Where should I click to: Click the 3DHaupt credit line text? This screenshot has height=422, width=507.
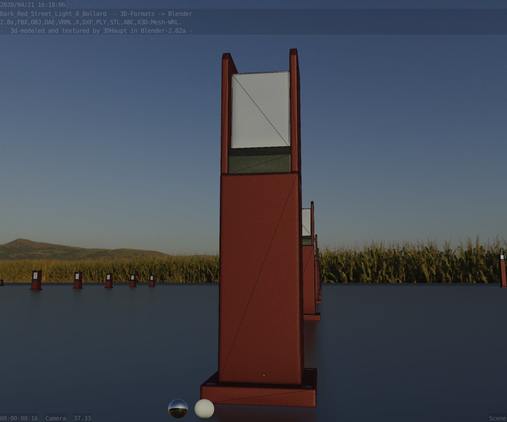pyautogui.click(x=96, y=31)
